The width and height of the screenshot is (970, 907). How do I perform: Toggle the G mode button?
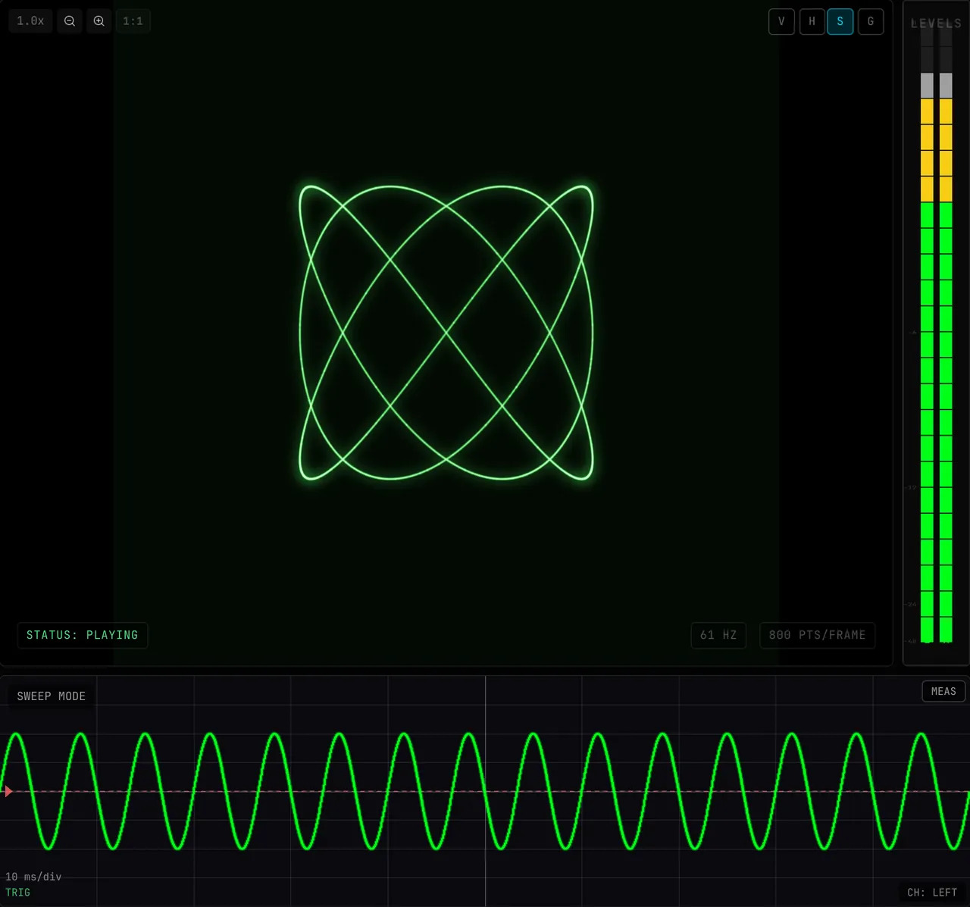pyautogui.click(x=871, y=21)
